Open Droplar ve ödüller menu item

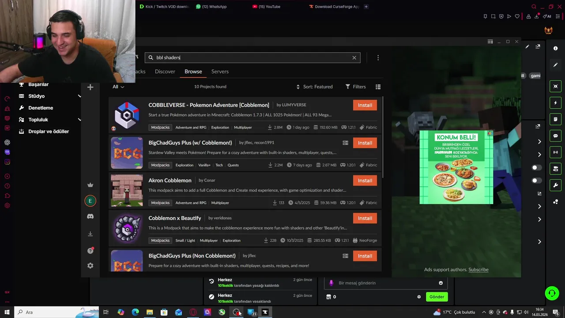point(49,132)
